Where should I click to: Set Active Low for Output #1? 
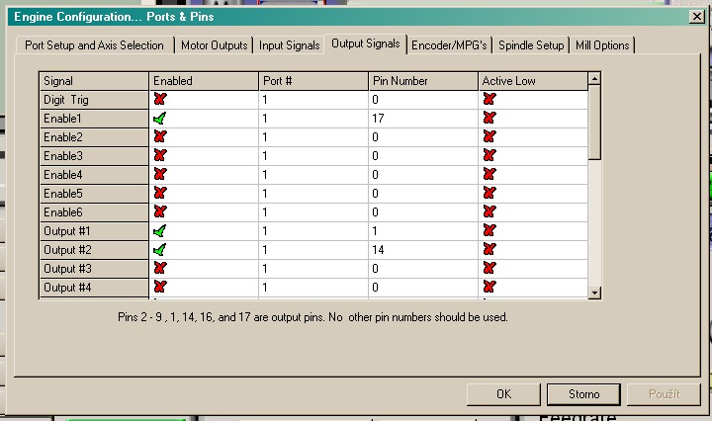click(x=489, y=230)
